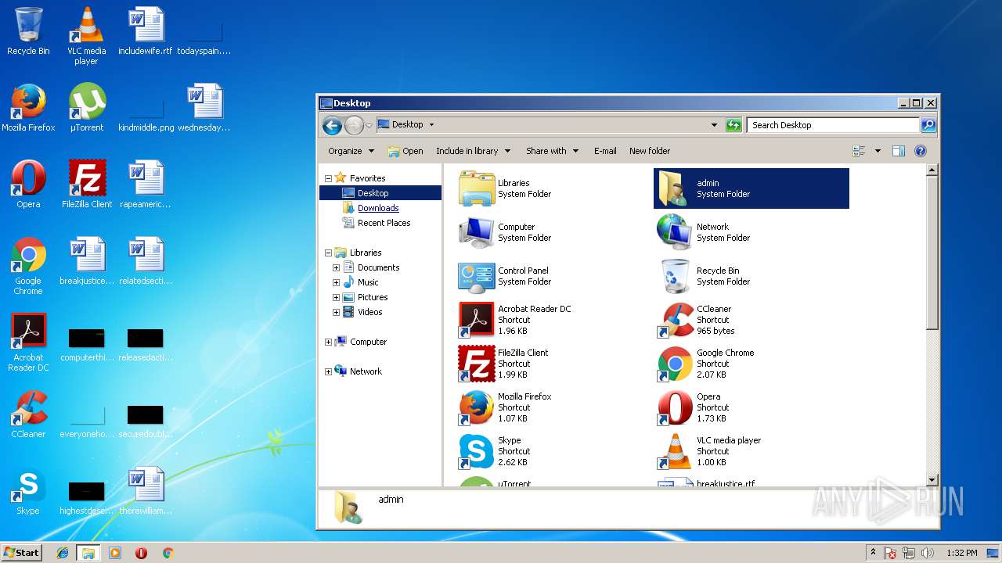1002x563 pixels.
Task: Open the Start menu
Action: tap(22, 552)
